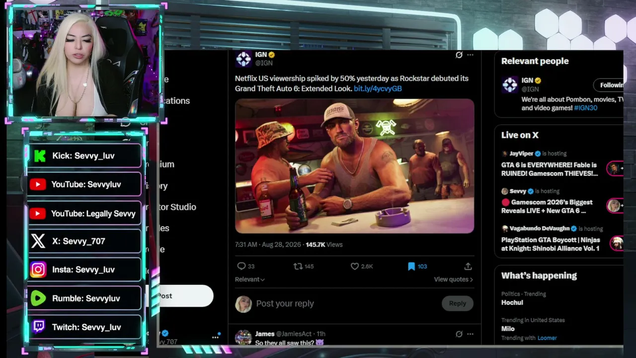Click the 145.7K Views count
Viewport: 636px width, 358px height.
(x=324, y=245)
